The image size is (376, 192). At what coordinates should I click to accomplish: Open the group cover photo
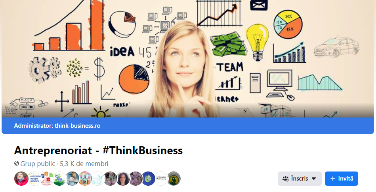tap(188, 59)
